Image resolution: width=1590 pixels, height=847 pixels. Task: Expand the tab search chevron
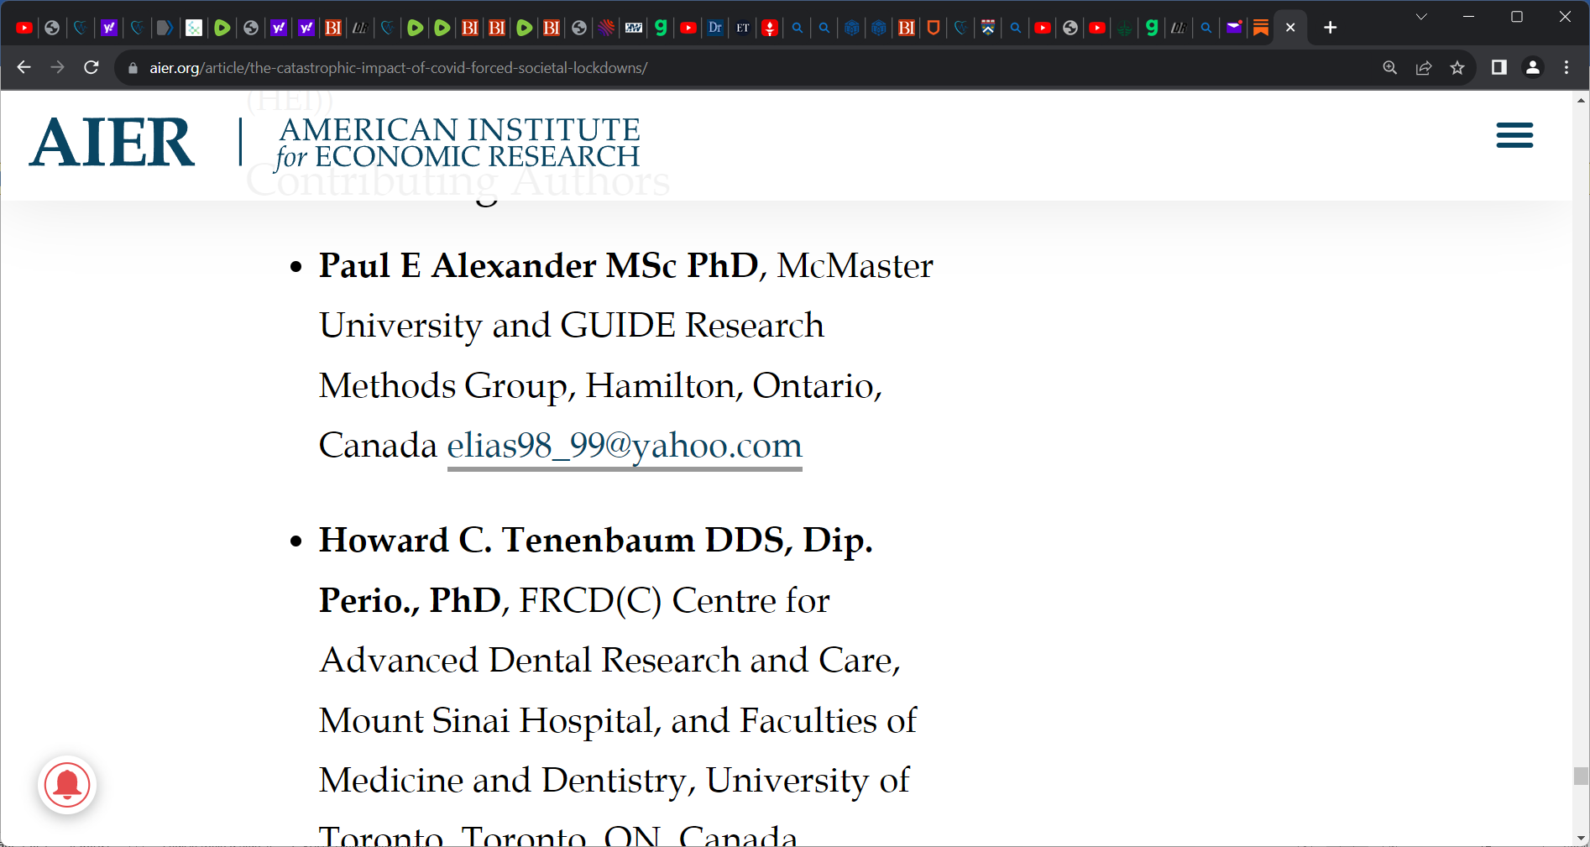[x=1421, y=17]
